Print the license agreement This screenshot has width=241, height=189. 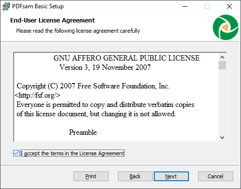tap(91, 176)
